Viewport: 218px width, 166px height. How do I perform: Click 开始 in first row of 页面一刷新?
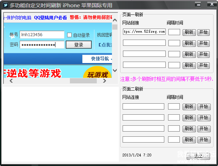point(203,32)
